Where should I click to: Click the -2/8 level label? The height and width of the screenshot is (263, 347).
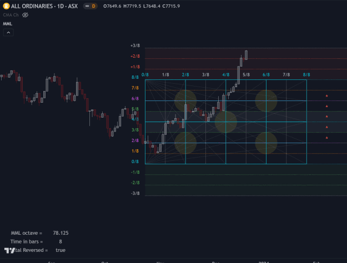point(135,183)
